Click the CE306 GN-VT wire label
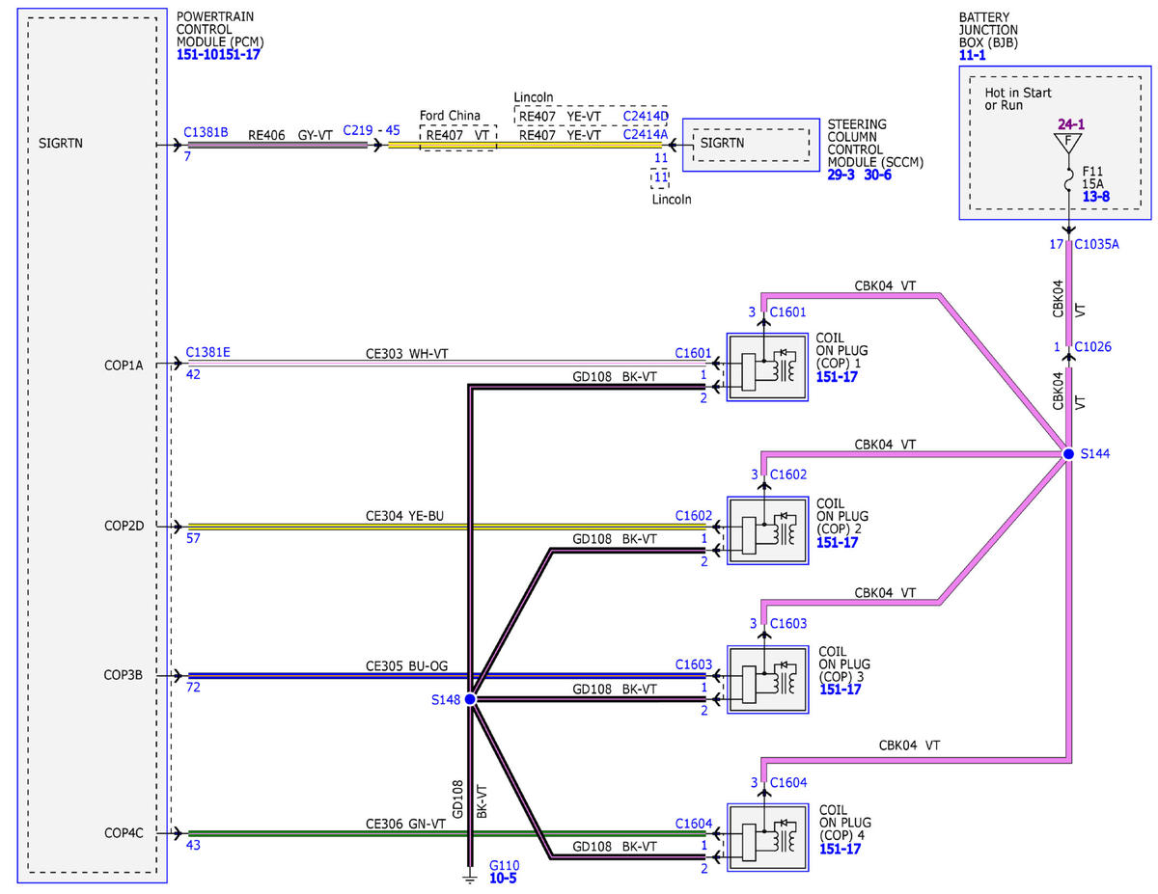Viewport: 1158px width, 894px height. point(405,823)
